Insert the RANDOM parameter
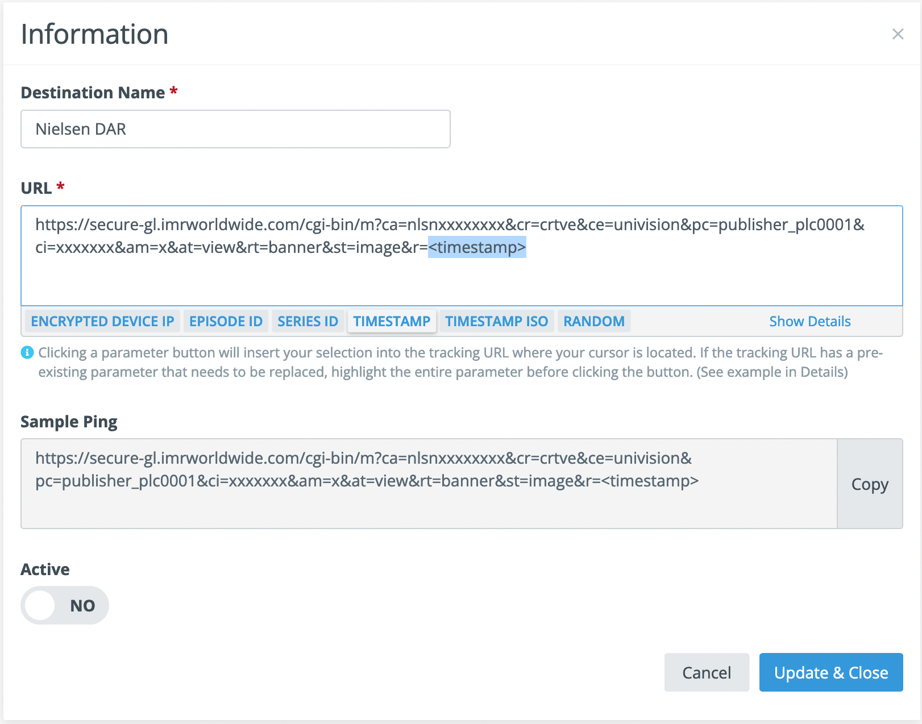Viewport: 922px width, 724px height. point(593,321)
